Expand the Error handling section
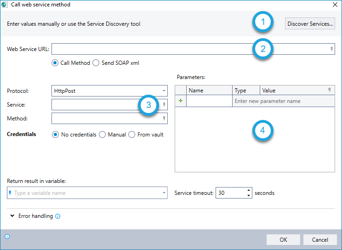Image resolution: width=342 pixels, height=250 pixels. click(x=11, y=216)
